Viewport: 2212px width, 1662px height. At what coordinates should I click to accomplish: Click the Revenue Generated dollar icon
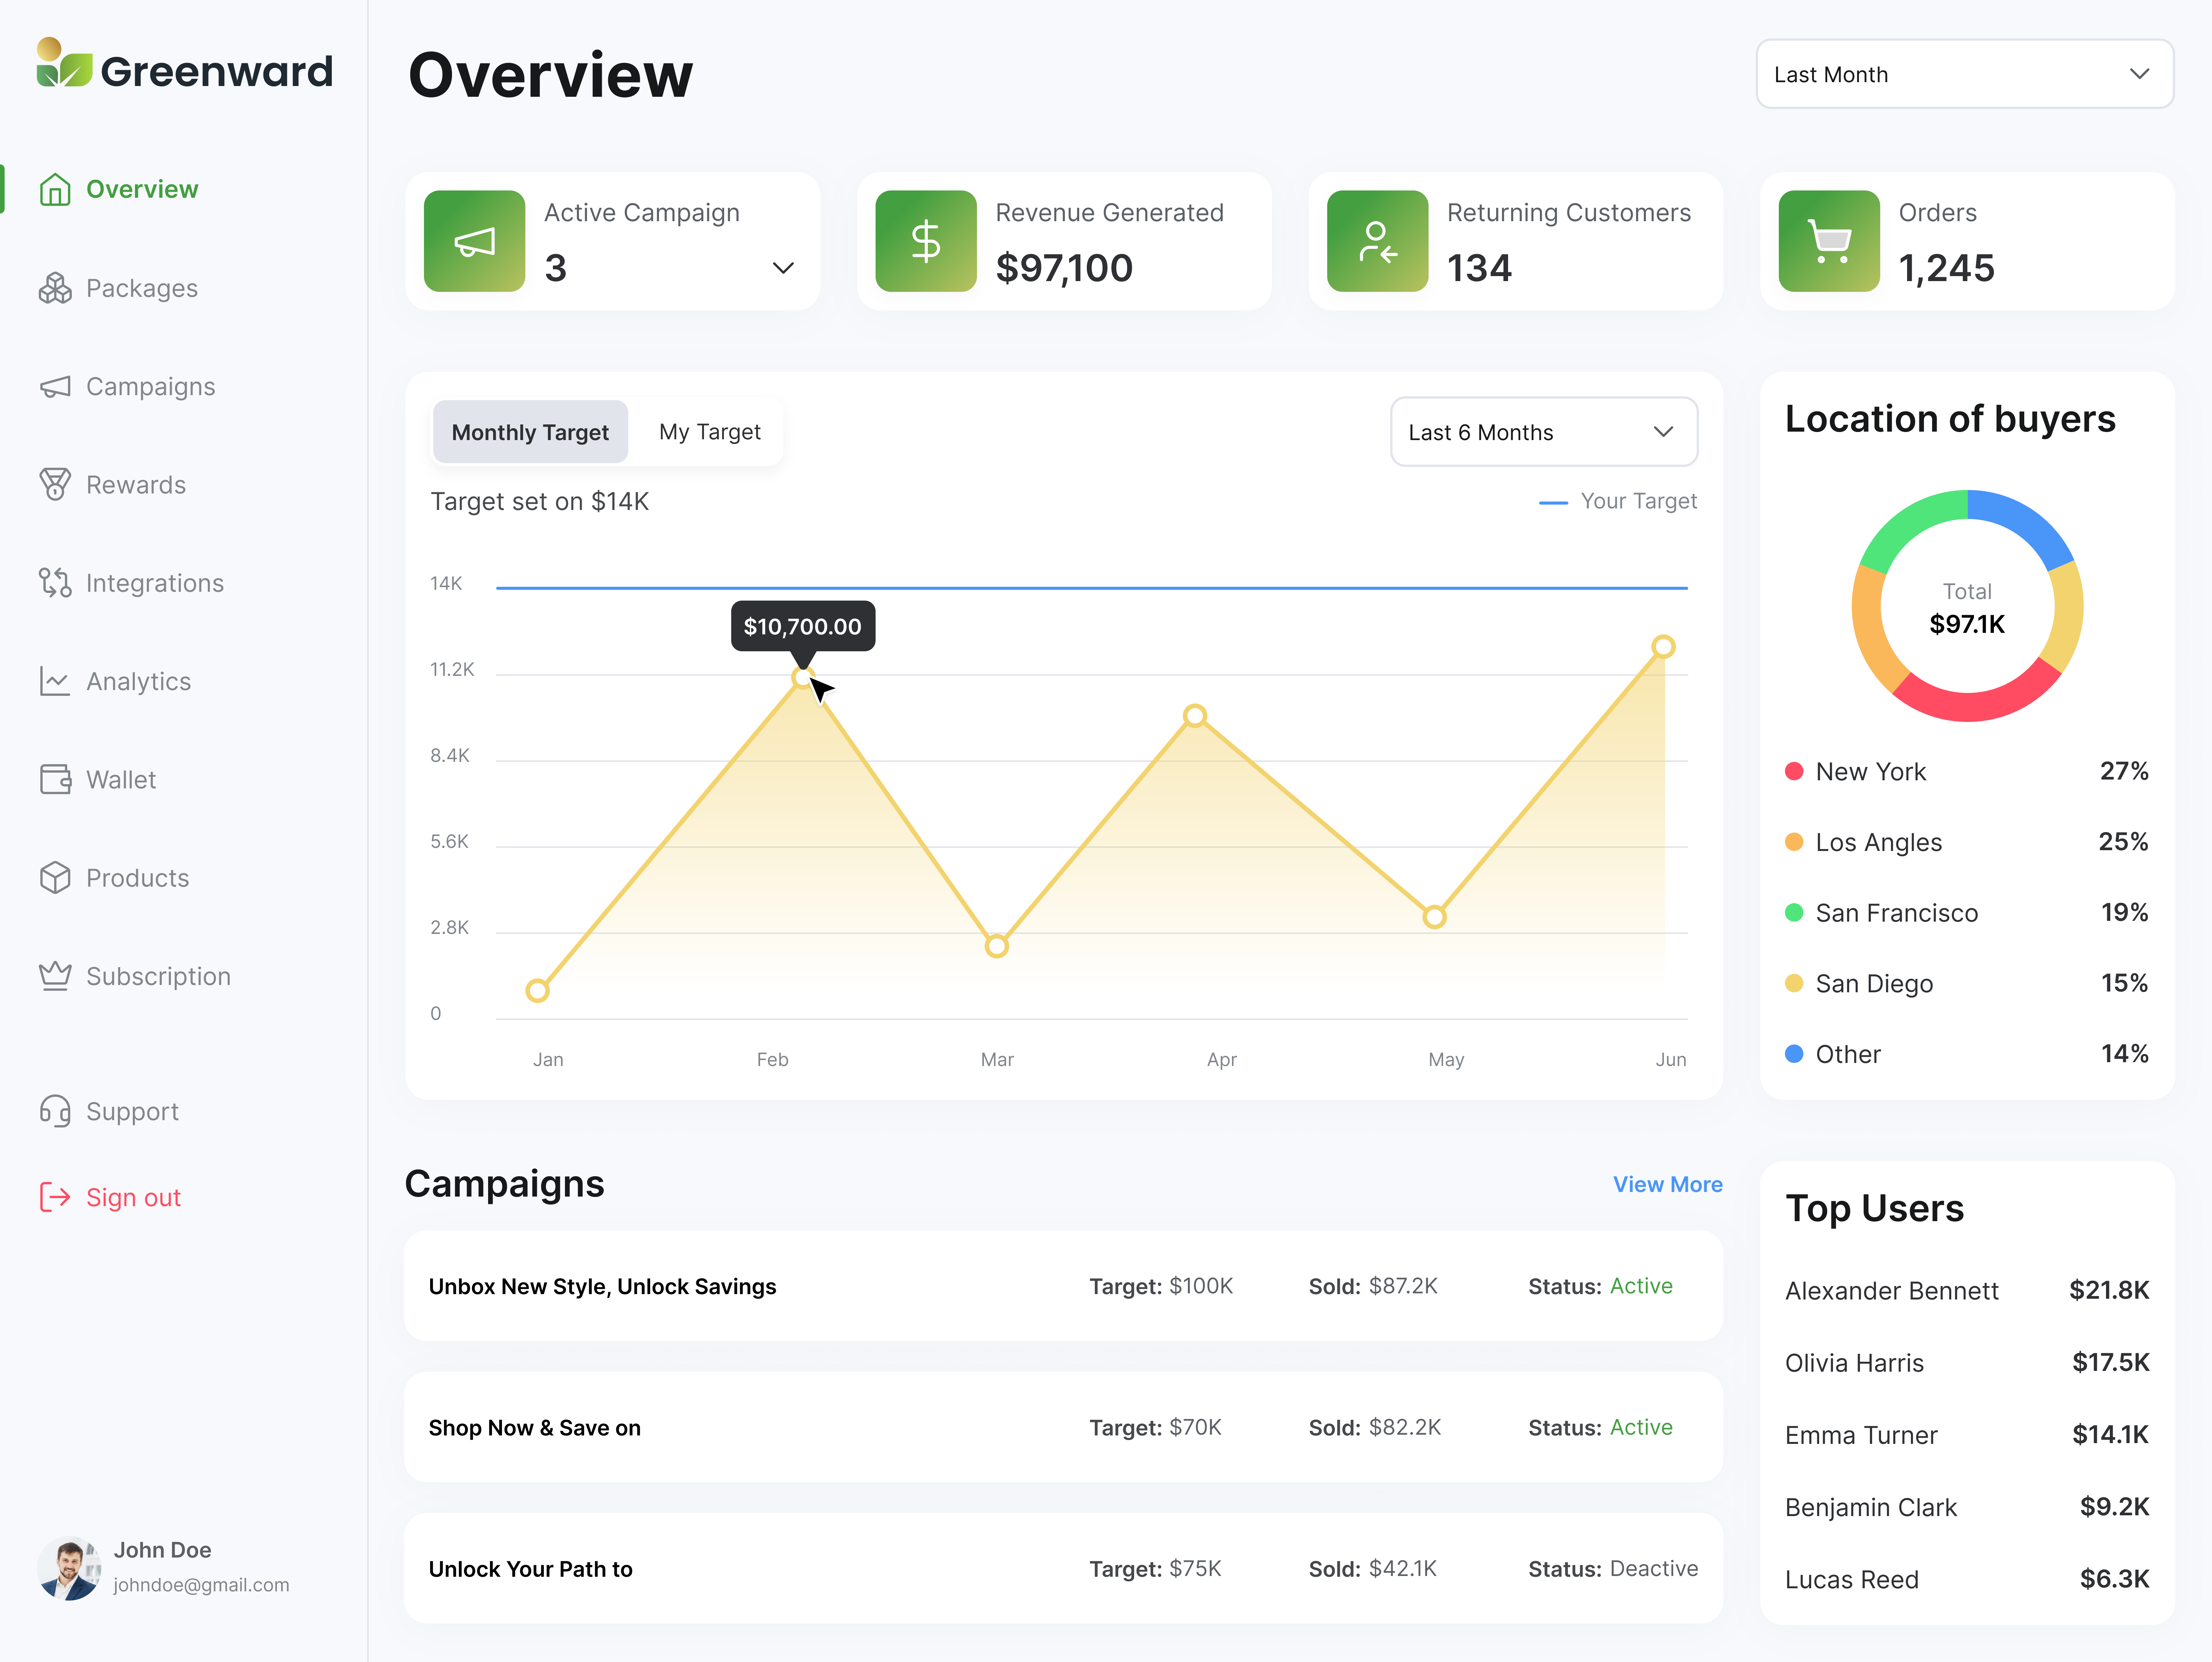926,241
